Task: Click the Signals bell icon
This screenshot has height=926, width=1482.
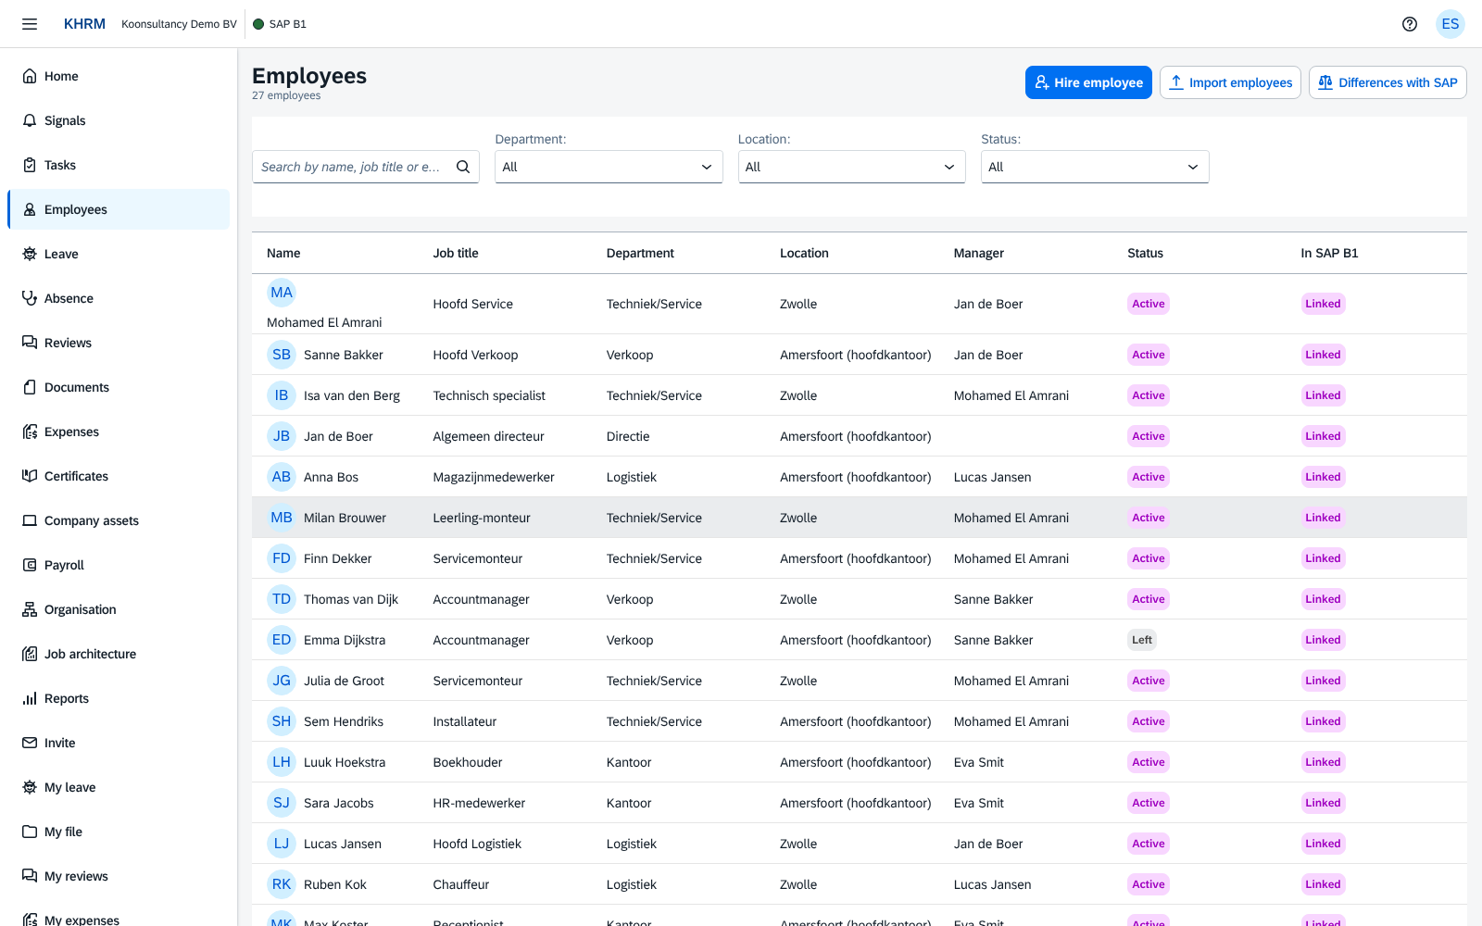Action: 30,120
